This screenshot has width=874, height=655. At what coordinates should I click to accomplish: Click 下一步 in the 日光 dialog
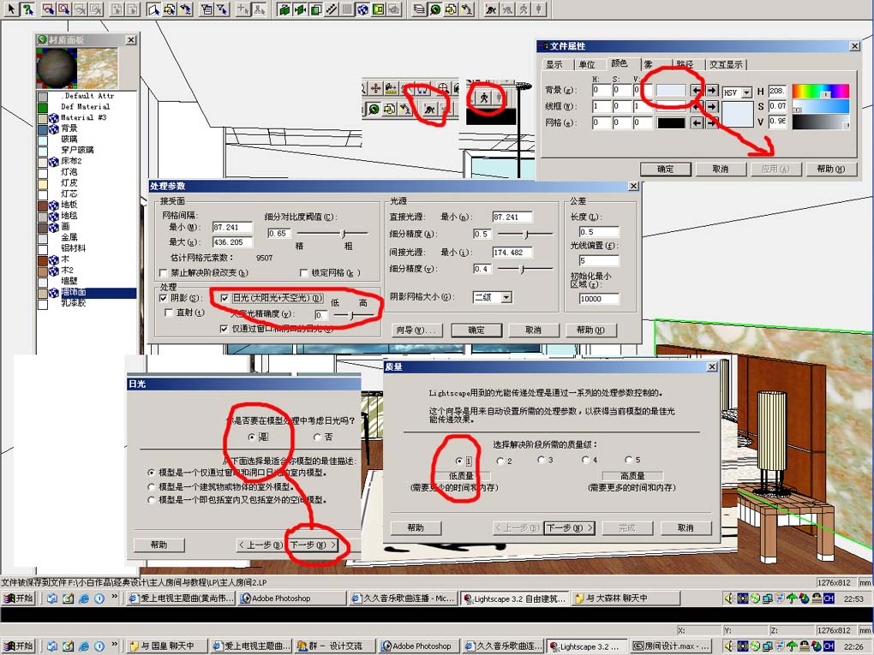(312, 545)
